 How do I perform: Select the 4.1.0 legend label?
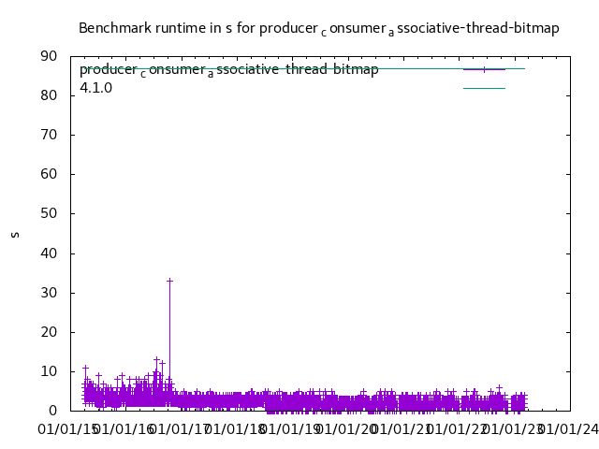point(95,88)
